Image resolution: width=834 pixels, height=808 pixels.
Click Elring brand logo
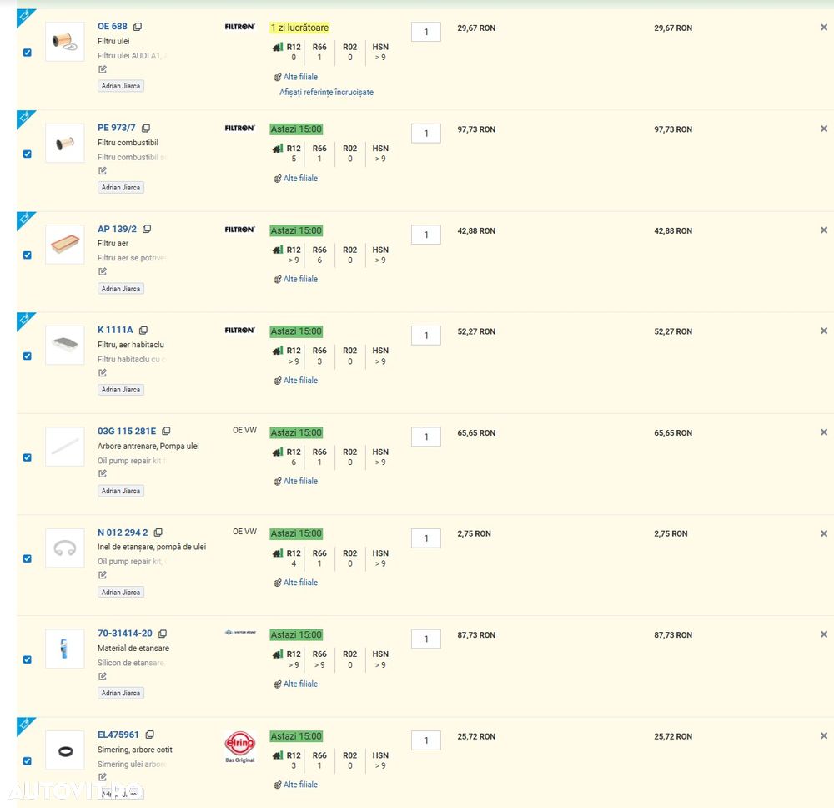(x=240, y=746)
